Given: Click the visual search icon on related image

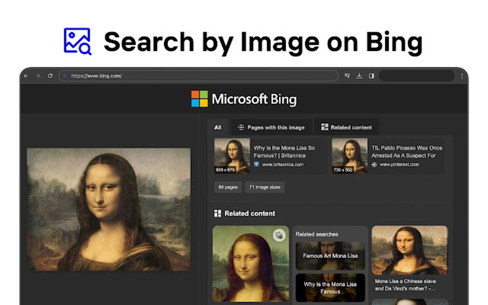Looking at the screenshot, I should 279,235.
